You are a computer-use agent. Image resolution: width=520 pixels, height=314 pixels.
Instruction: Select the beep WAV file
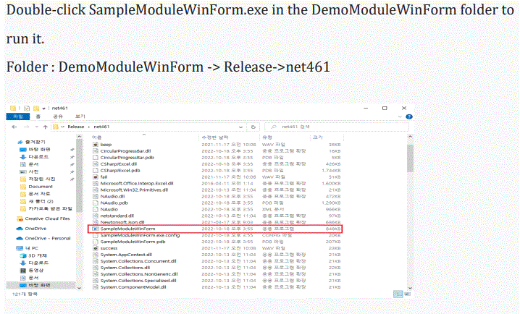pyautogui.click(x=106, y=145)
